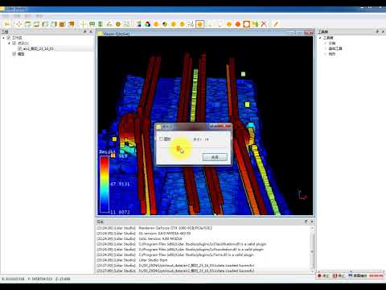Click the X coordinate in the status bar
This screenshot has height=290, width=386.
click(13, 279)
